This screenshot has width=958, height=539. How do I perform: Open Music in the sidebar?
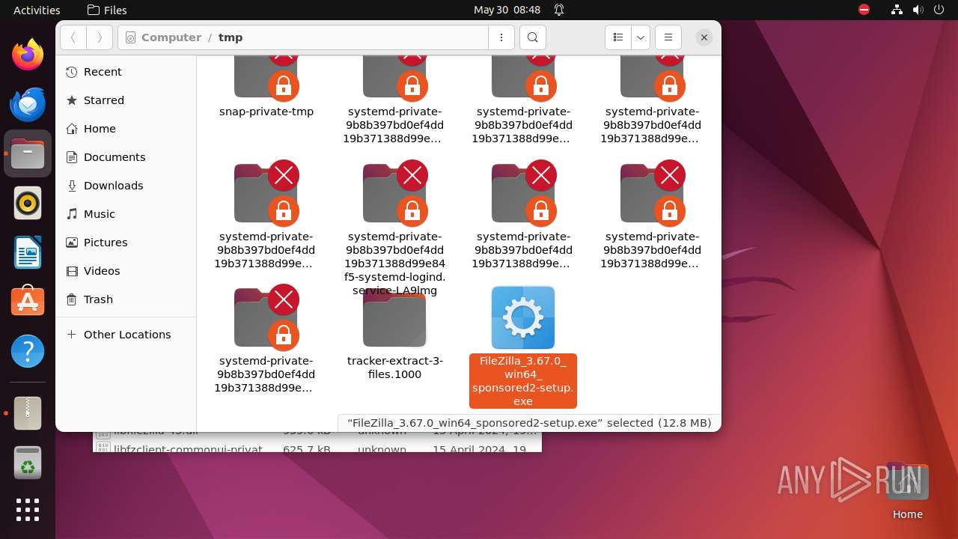click(x=126, y=214)
